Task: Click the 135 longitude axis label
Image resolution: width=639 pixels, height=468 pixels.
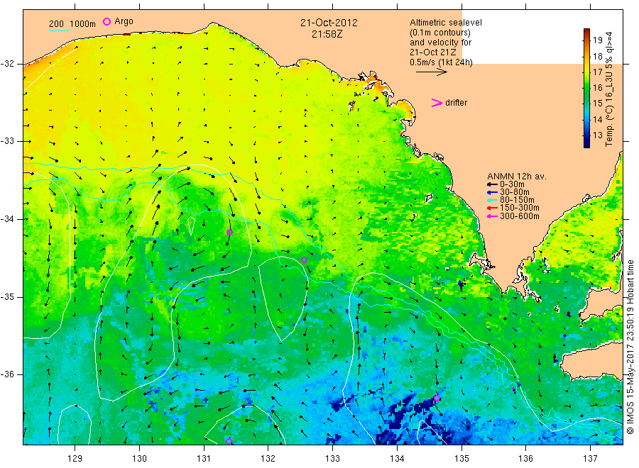Action: 461,459
